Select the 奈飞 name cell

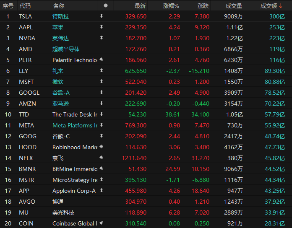tap(58, 158)
